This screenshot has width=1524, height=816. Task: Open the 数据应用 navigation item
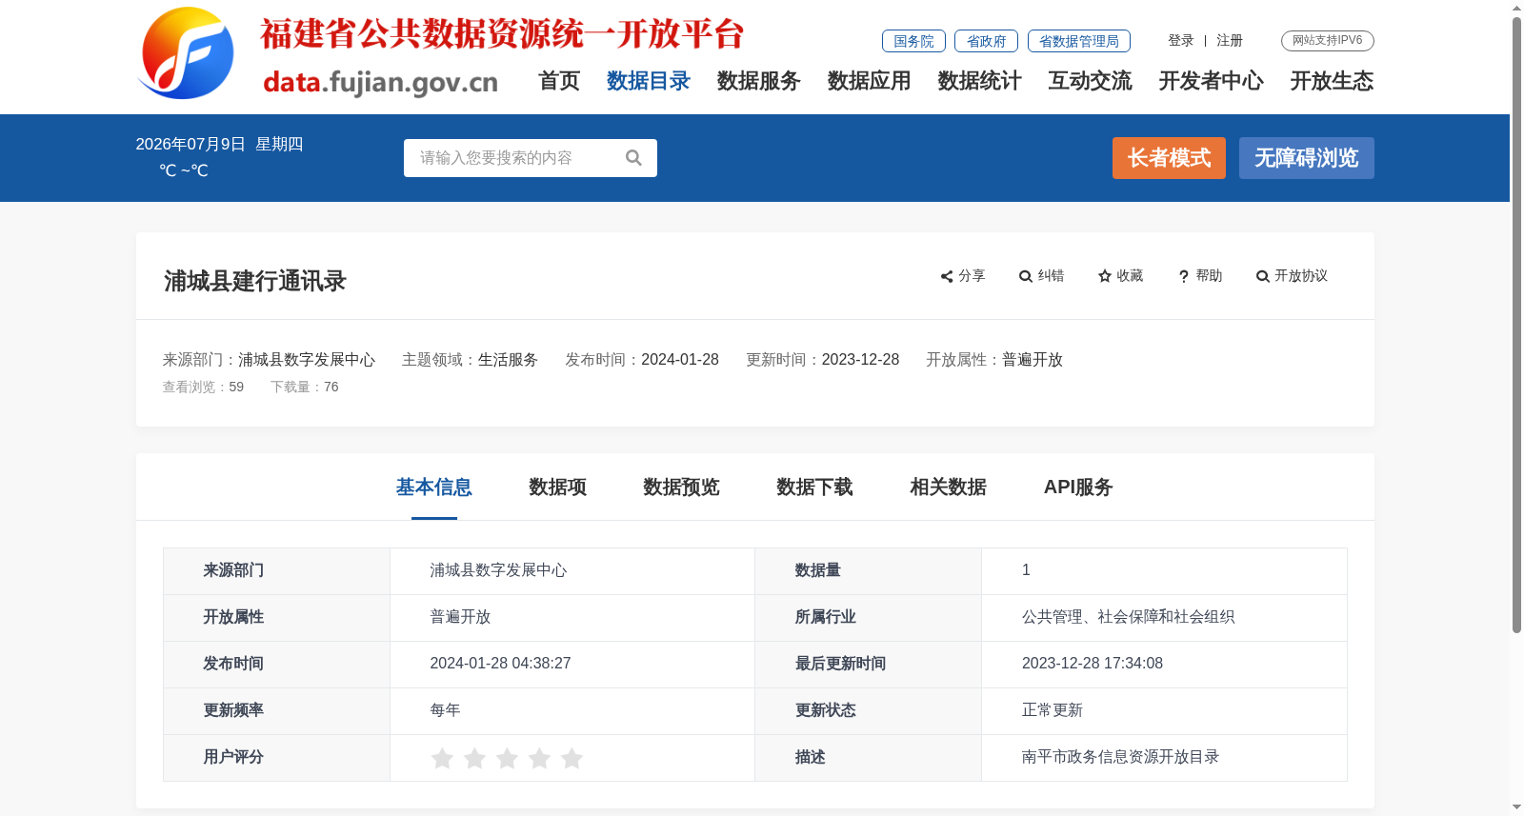[870, 81]
